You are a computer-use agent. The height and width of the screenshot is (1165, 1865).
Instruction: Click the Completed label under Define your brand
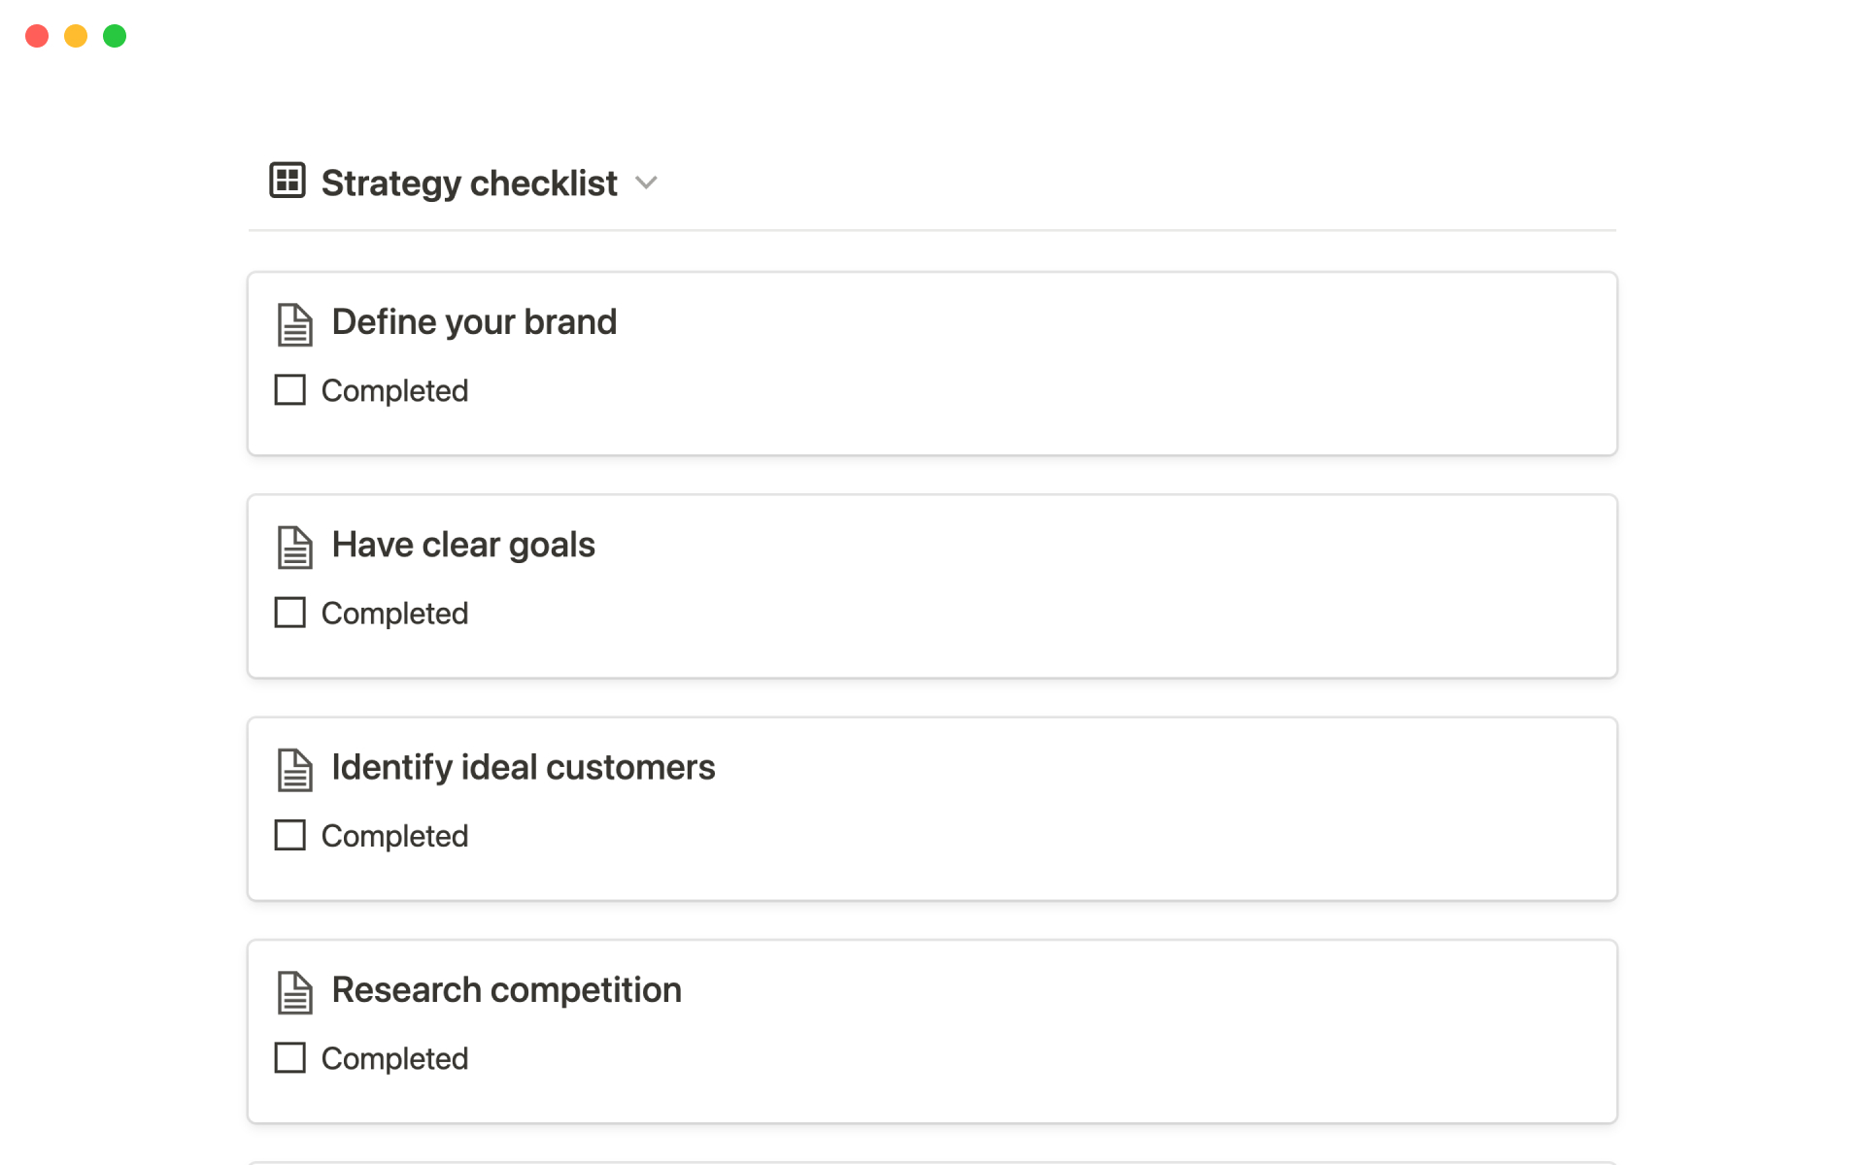point(394,390)
